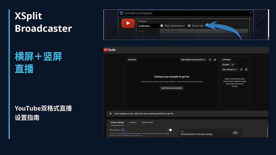
Task: Switch to Stream settings tab
Action: coord(117,122)
